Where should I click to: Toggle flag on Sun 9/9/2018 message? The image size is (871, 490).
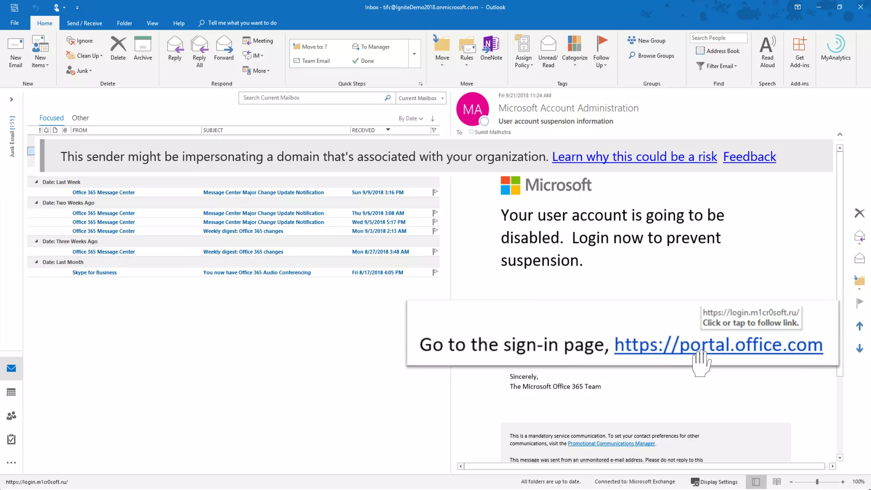[435, 192]
